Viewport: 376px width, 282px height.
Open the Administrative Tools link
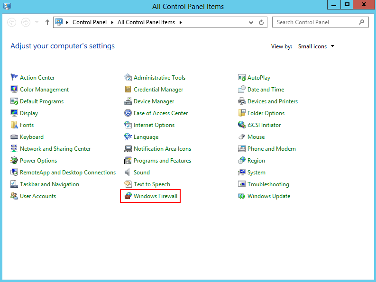click(x=159, y=78)
